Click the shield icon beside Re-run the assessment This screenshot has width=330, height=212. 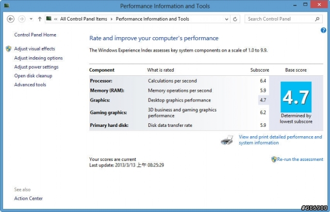pyautogui.click(x=274, y=159)
